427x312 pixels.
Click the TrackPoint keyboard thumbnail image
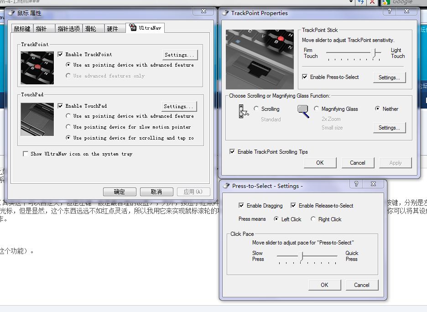[37, 68]
